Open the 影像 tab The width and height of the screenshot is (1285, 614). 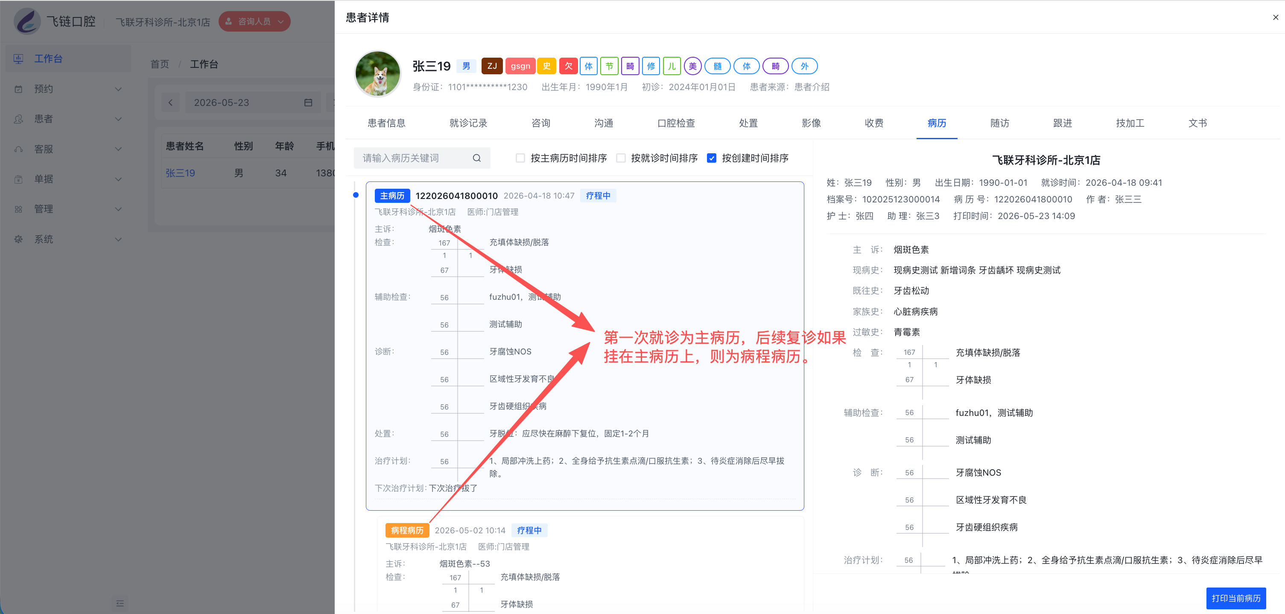(x=811, y=123)
